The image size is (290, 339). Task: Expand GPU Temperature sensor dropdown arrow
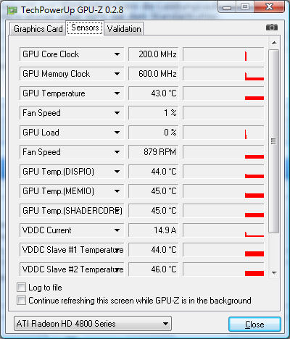[x=117, y=93]
